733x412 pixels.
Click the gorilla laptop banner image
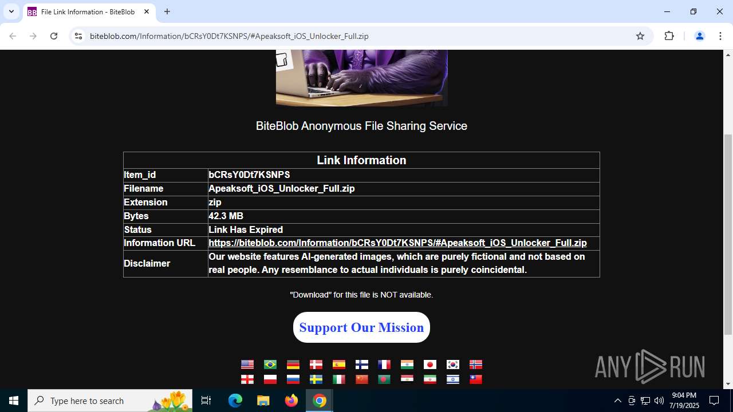(x=361, y=78)
